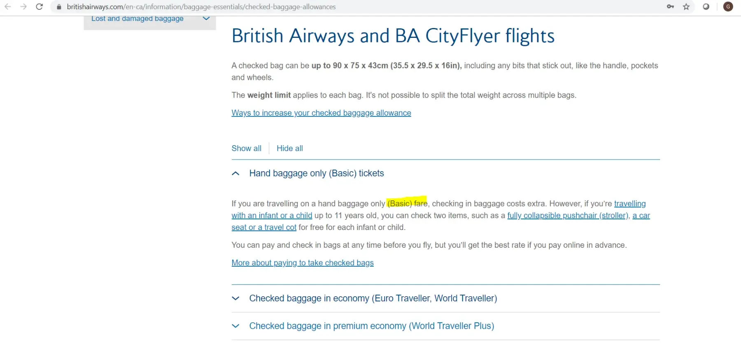
Task: Click the browser forward arrow
Action: click(23, 7)
